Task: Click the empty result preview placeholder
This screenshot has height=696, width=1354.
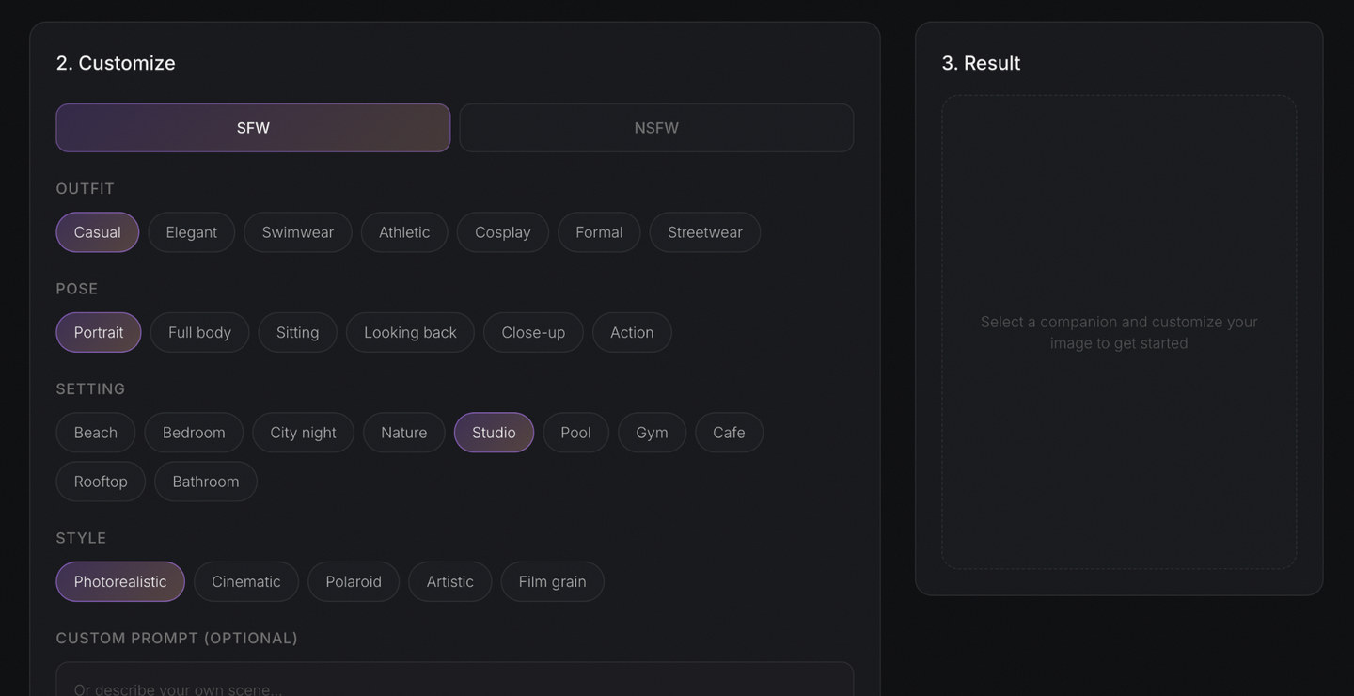Action: (1119, 332)
